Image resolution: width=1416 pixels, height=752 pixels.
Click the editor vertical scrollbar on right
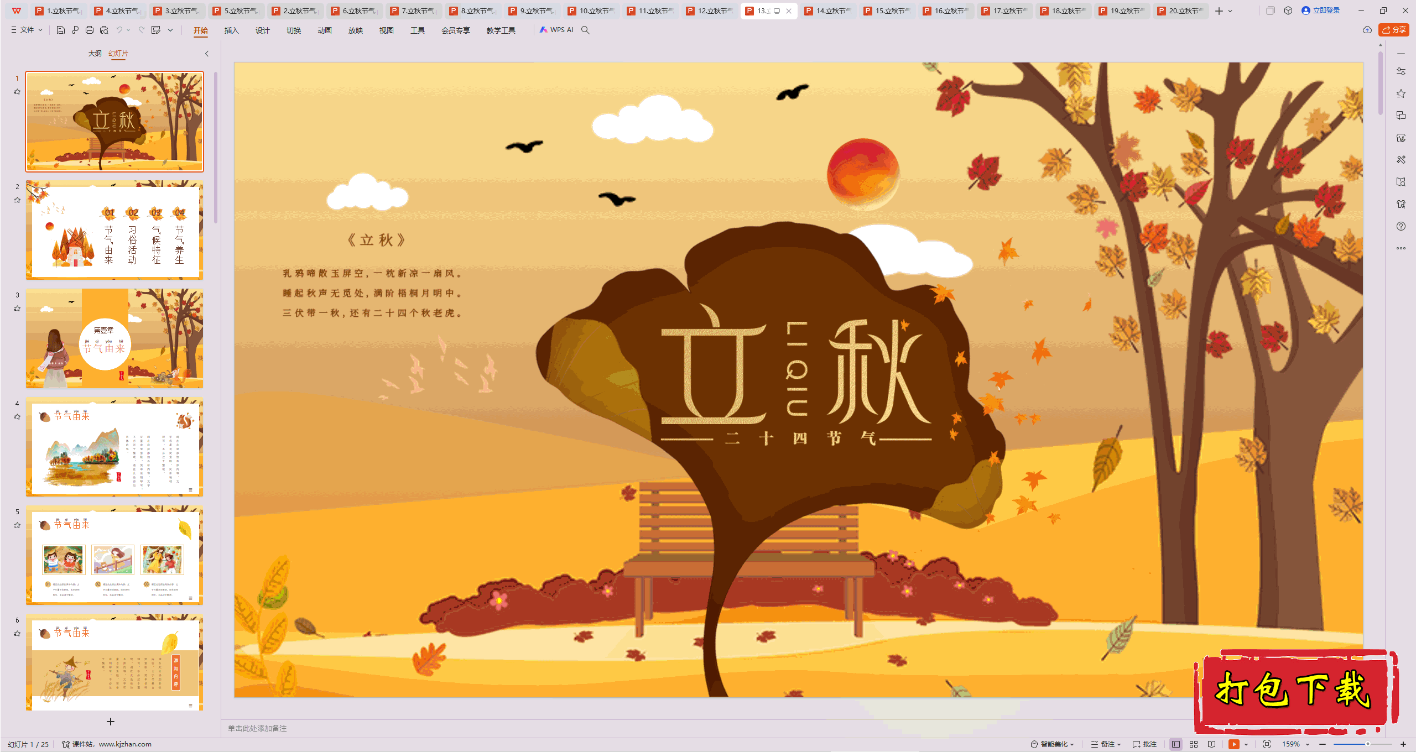[x=1380, y=83]
